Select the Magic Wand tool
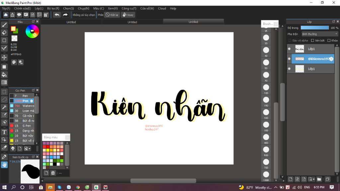This screenshot has height=191, width=340. pos(4,107)
